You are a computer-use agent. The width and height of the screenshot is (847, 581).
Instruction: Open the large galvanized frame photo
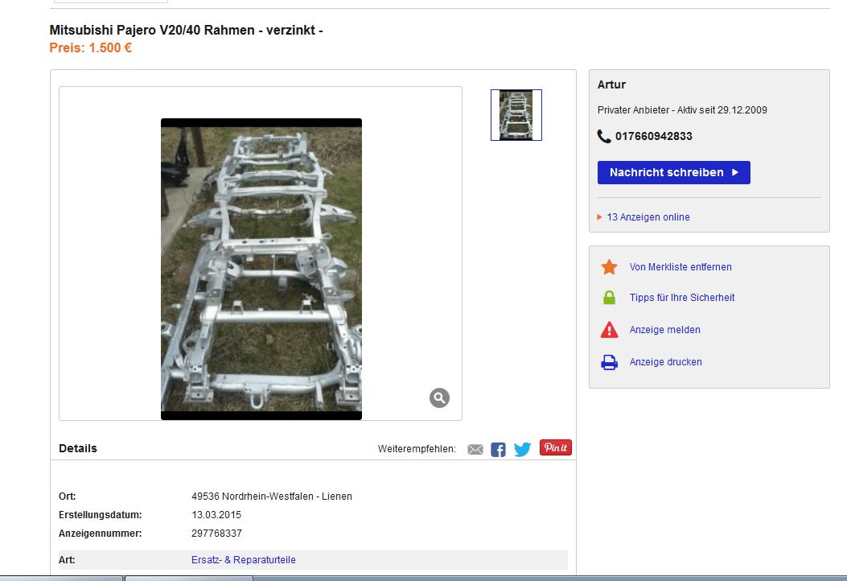click(x=261, y=269)
